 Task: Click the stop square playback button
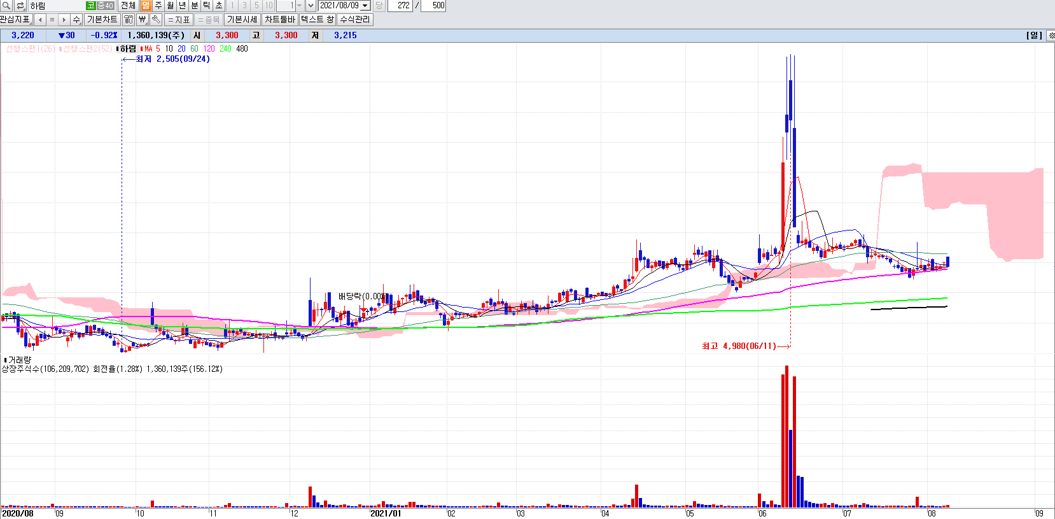point(52,20)
